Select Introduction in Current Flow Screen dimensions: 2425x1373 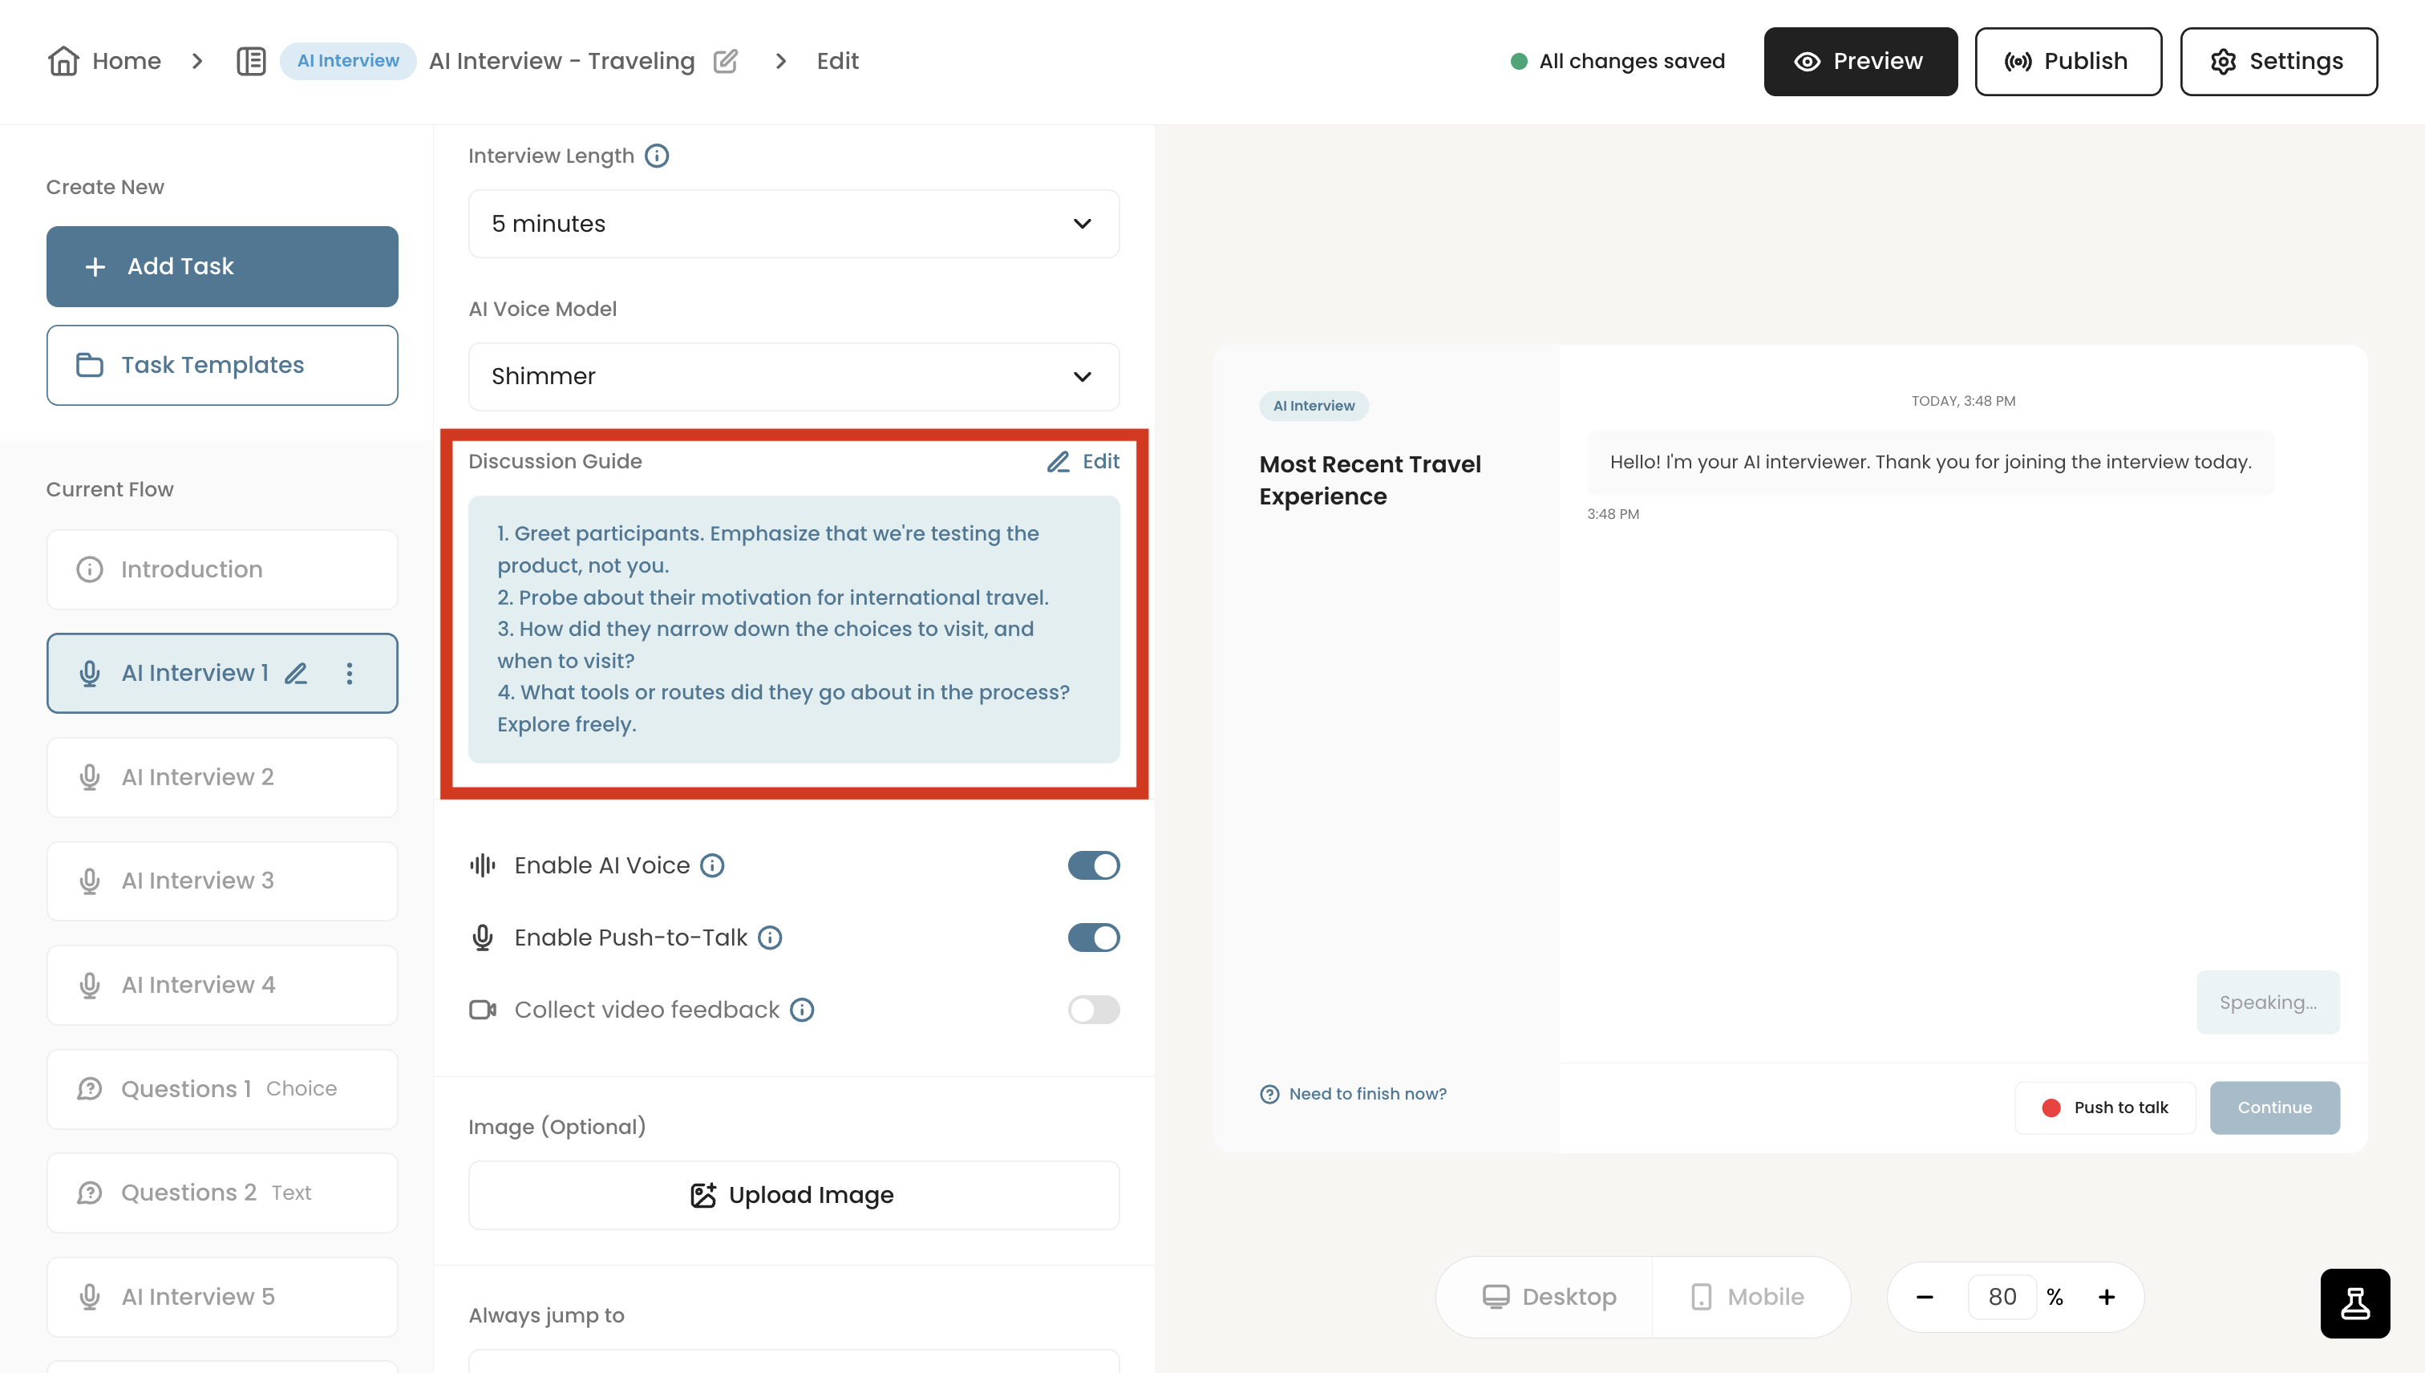222,569
